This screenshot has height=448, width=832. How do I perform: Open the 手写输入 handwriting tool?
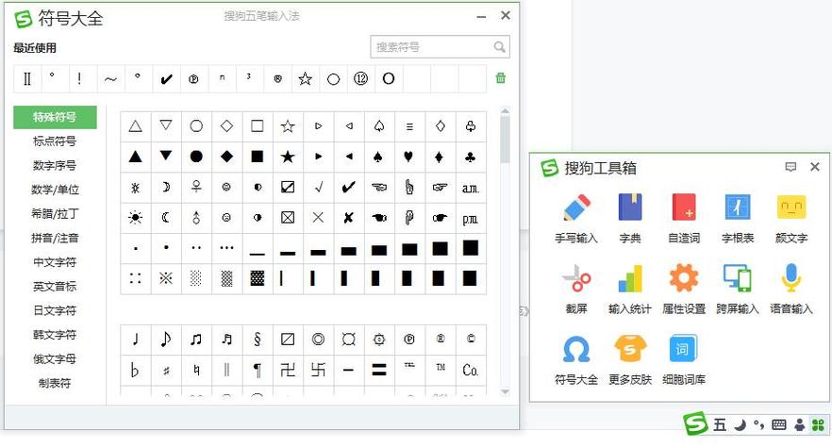click(x=576, y=219)
